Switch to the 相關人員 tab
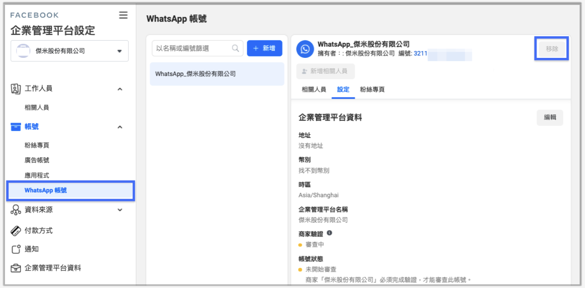This screenshot has width=585, height=288. pyautogui.click(x=314, y=89)
